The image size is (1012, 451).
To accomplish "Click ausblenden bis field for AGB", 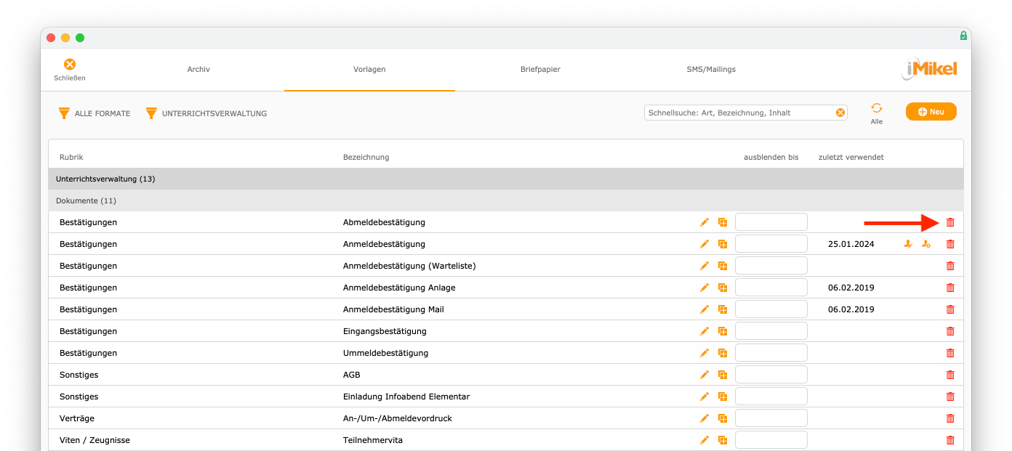I will pos(771,375).
